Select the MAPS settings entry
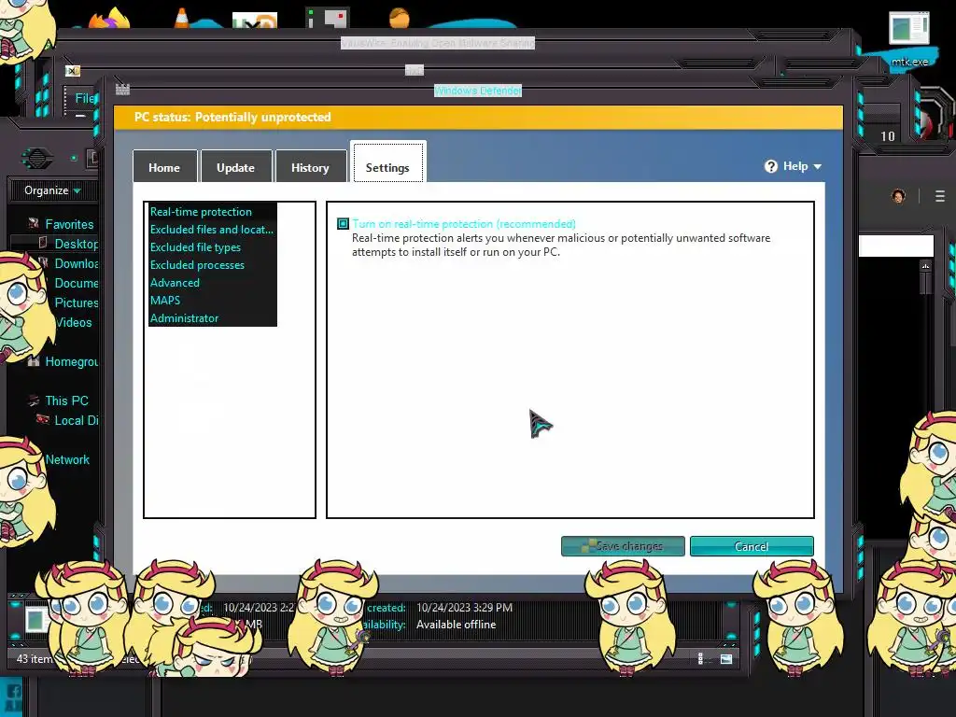The image size is (956, 717). 165,300
